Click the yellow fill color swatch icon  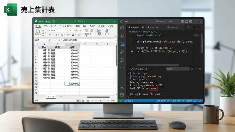click(68, 35)
